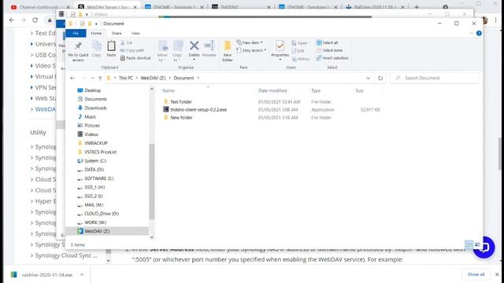Screen dimensions: 504x283
Task: Switch to the Home ribbon tab
Action: pos(96,33)
